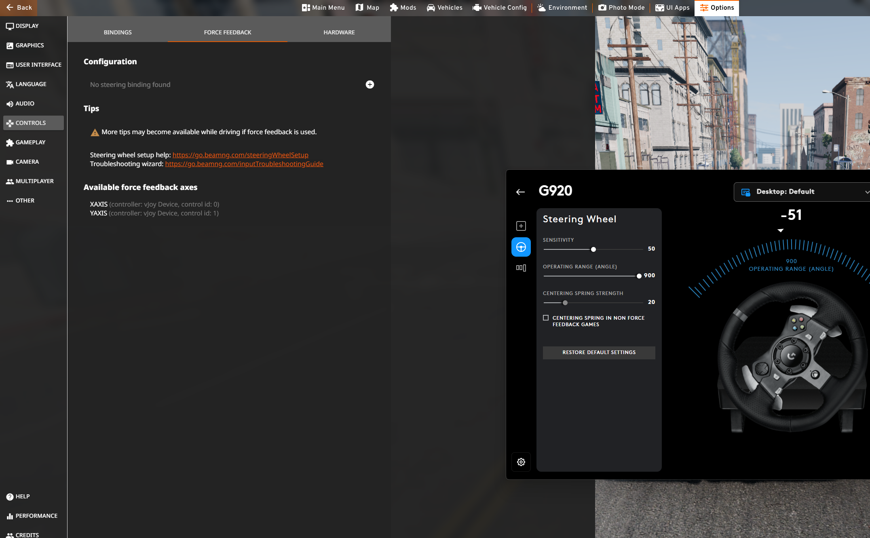Image resolution: width=870 pixels, height=538 pixels.
Task: Open the steeringWheelSetup help link
Action: pyautogui.click(x=240, y=155)
